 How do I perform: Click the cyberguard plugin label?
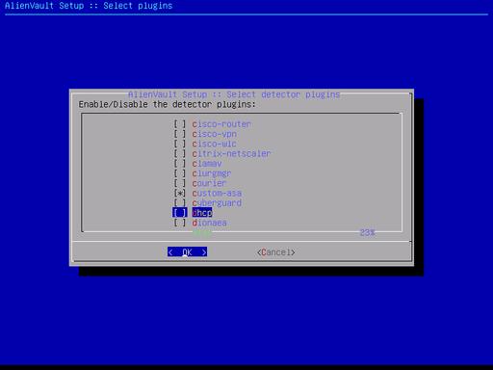(217, 203)
